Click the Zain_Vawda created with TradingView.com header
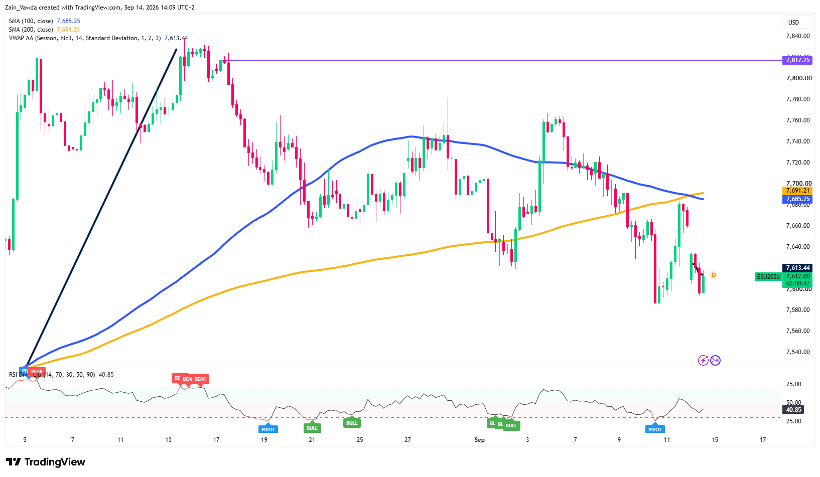The width and height of the screenshot is (820, 477). click(99, 8)
